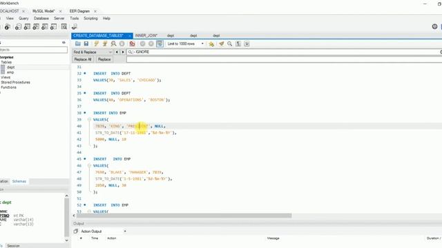The height and width of the screenshot is (248, 442).
Task: Click the Create new schema icon
Action: click(x=18, y=27)
